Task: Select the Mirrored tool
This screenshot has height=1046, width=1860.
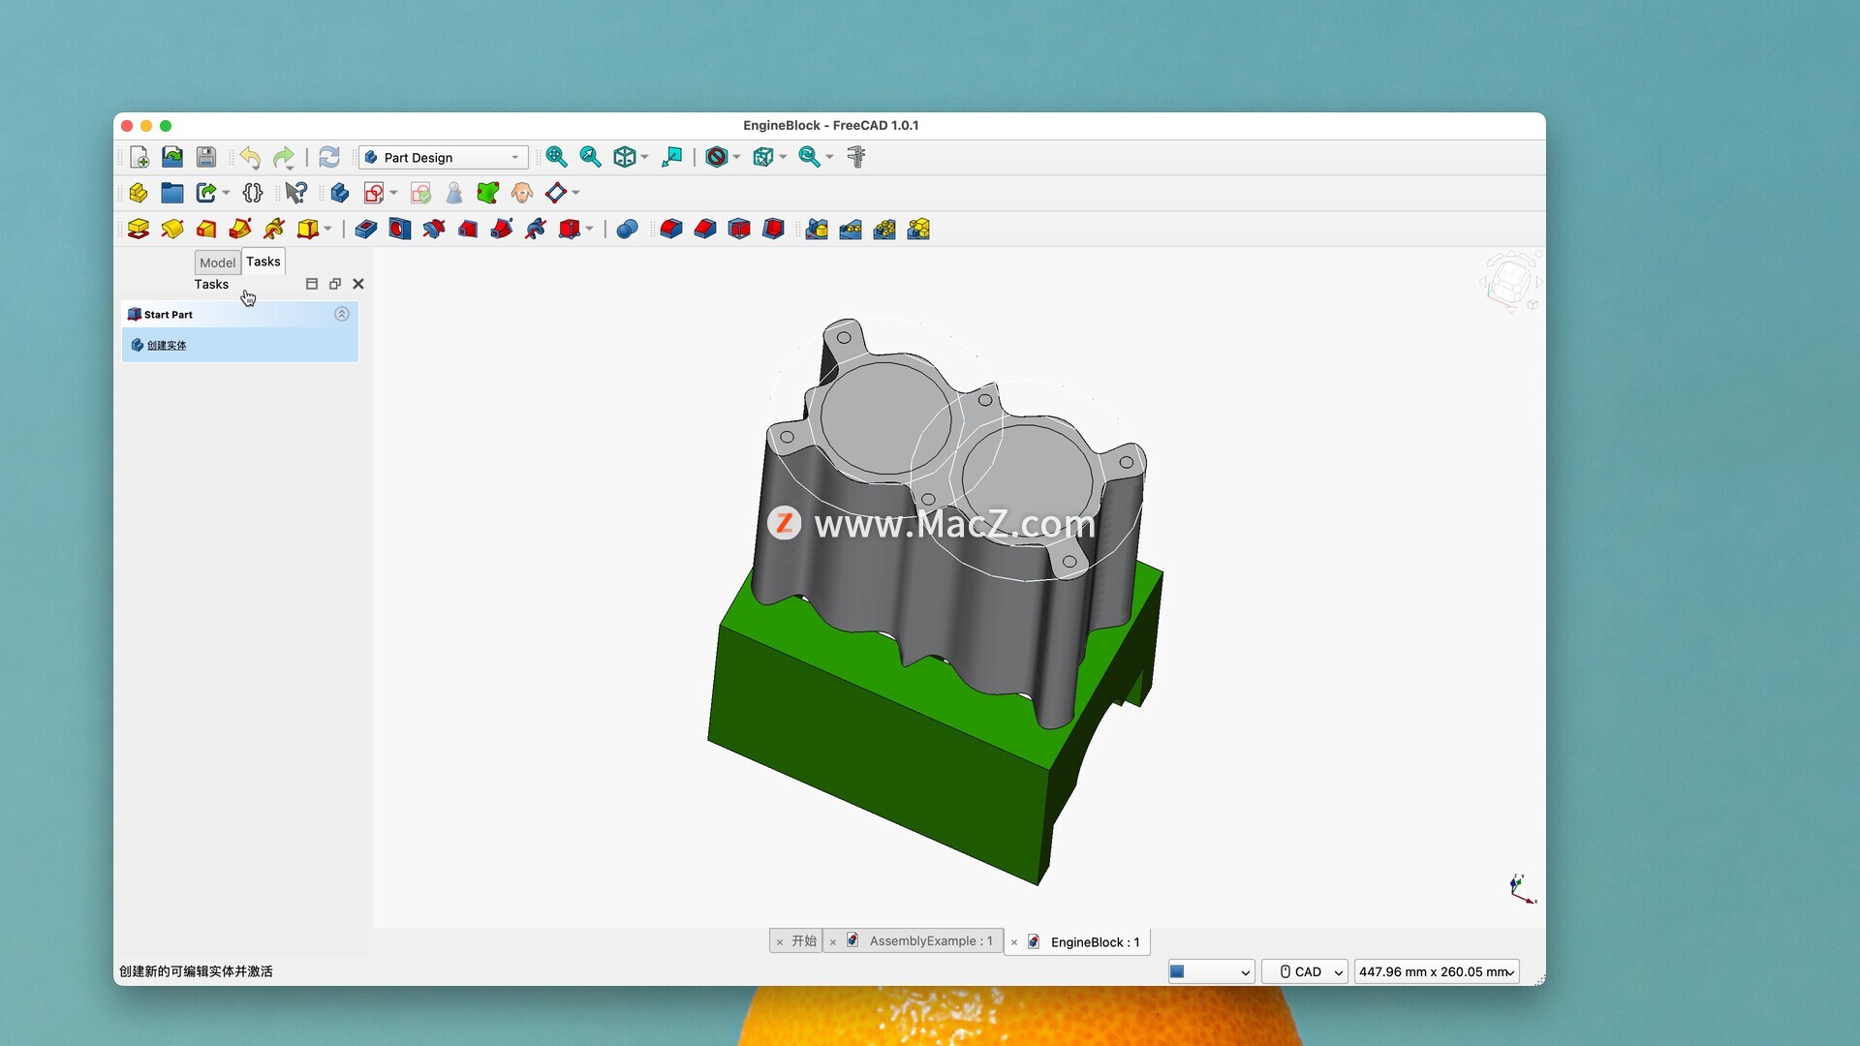Action: click(x=817, y=229)
